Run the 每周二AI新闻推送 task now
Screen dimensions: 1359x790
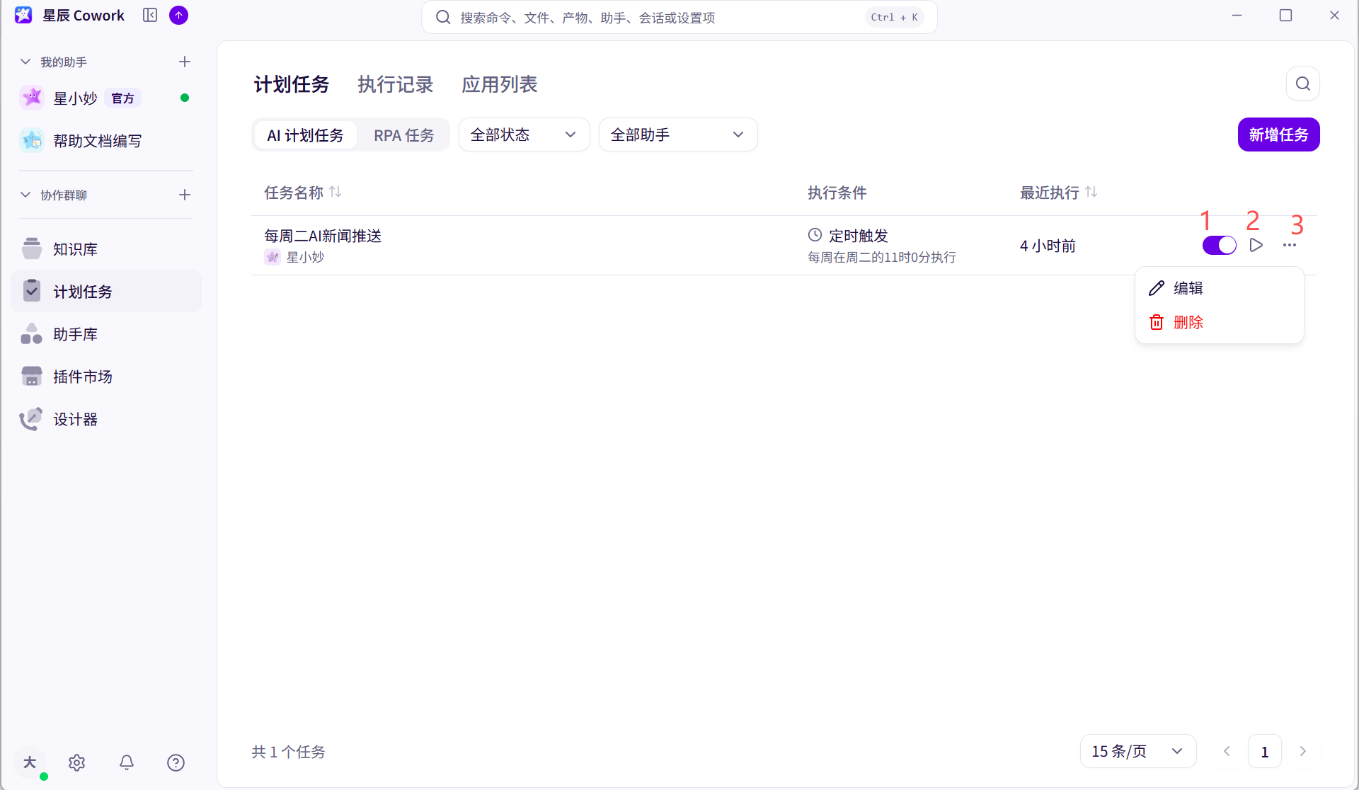(x=1256, y=246)
